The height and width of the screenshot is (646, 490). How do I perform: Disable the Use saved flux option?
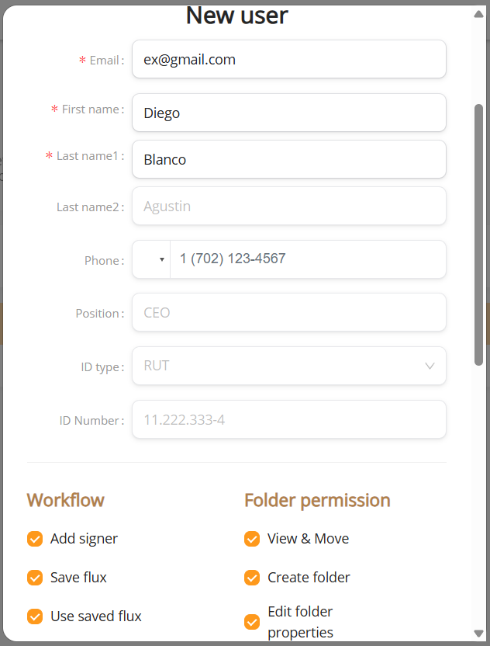point(35,616)
